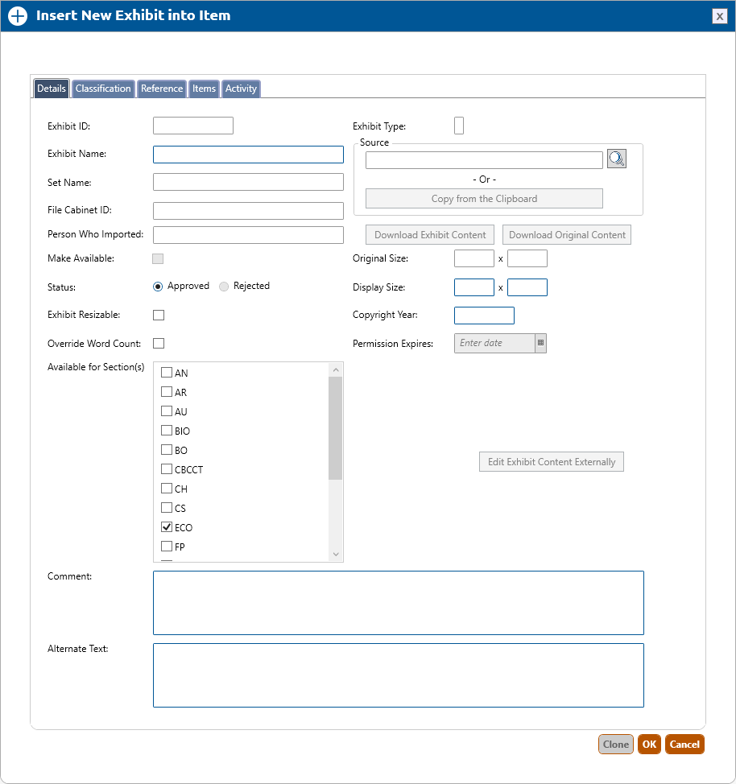
Task: Click the Clone button
Action: click(x=616, y=745)
